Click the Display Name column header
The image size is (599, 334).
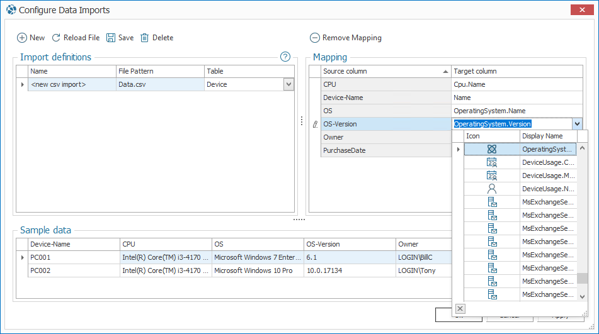[x=548, y=136]
